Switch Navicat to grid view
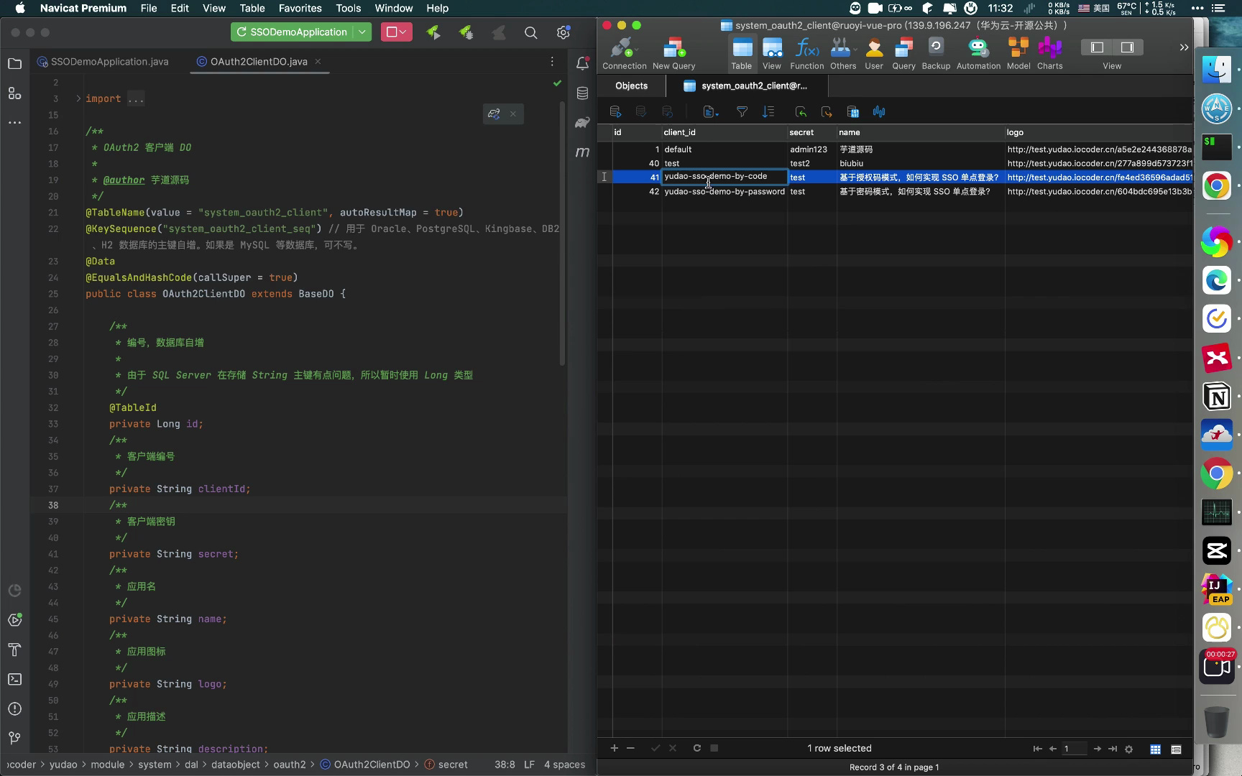The height and width of the screenshot is (776, 1242). [x=1155, y=749]
